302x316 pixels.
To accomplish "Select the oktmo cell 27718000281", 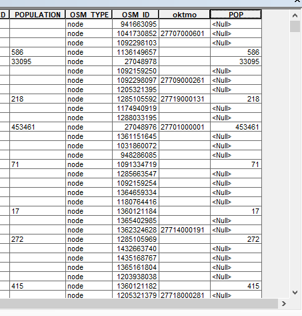I will coord(185,295).
